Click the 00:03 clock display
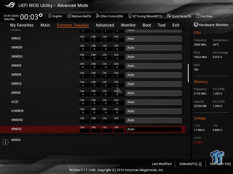233x174 pixels. tap(29, 17)
